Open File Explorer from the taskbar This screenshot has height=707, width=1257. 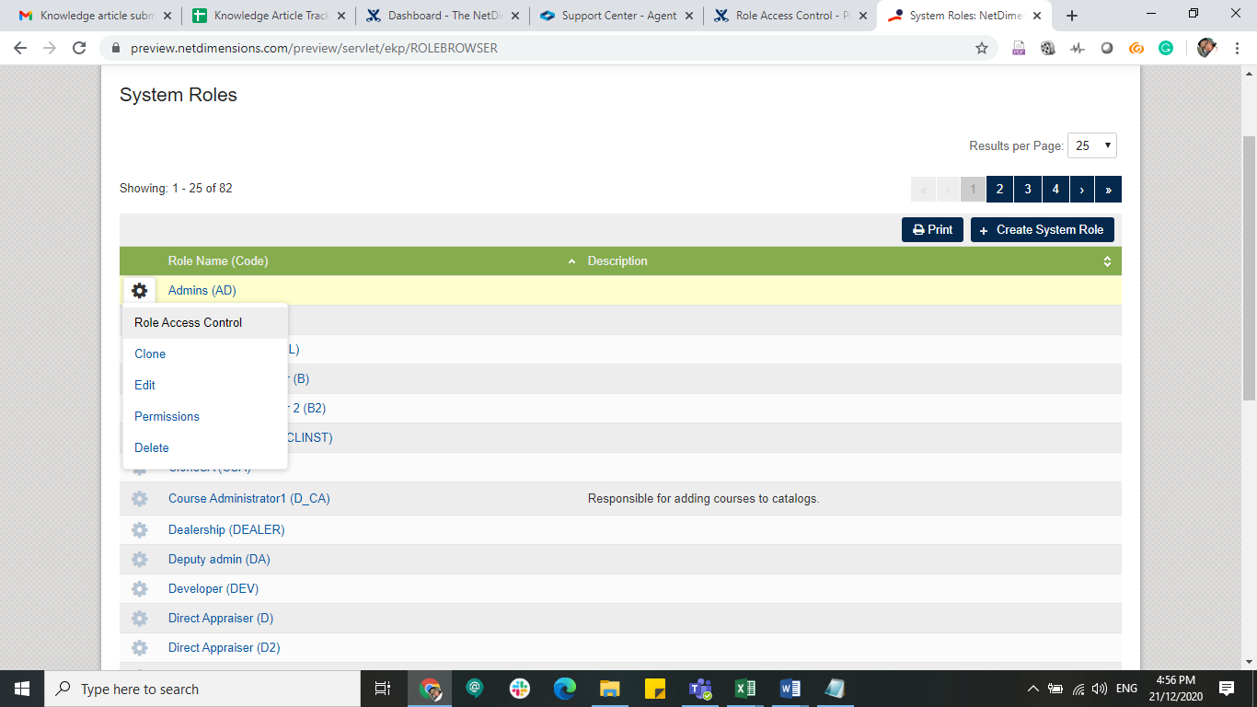click(610, 689)
